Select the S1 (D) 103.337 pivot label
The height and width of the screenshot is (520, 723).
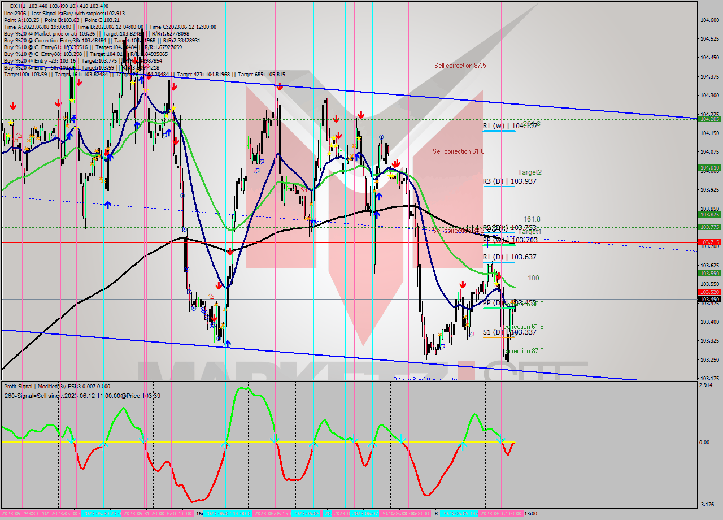[509, 332]
